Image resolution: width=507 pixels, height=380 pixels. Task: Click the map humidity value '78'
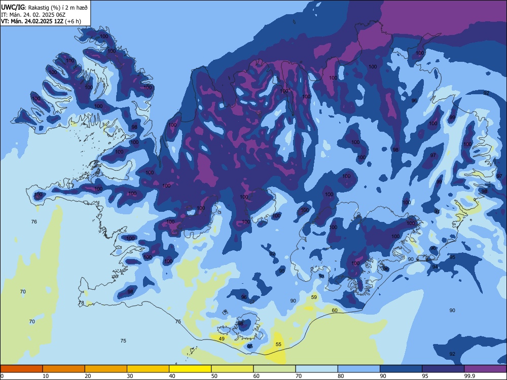[x=81, y=303]
